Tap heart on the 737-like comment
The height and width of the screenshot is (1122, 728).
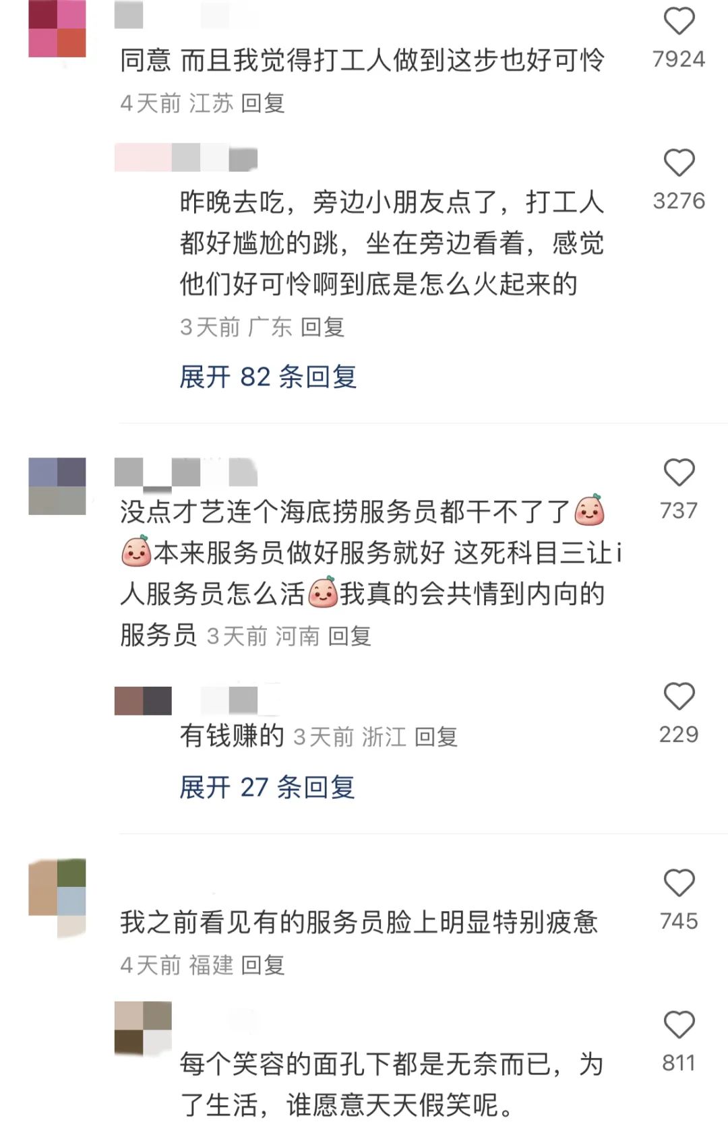(x=679, y=473)
